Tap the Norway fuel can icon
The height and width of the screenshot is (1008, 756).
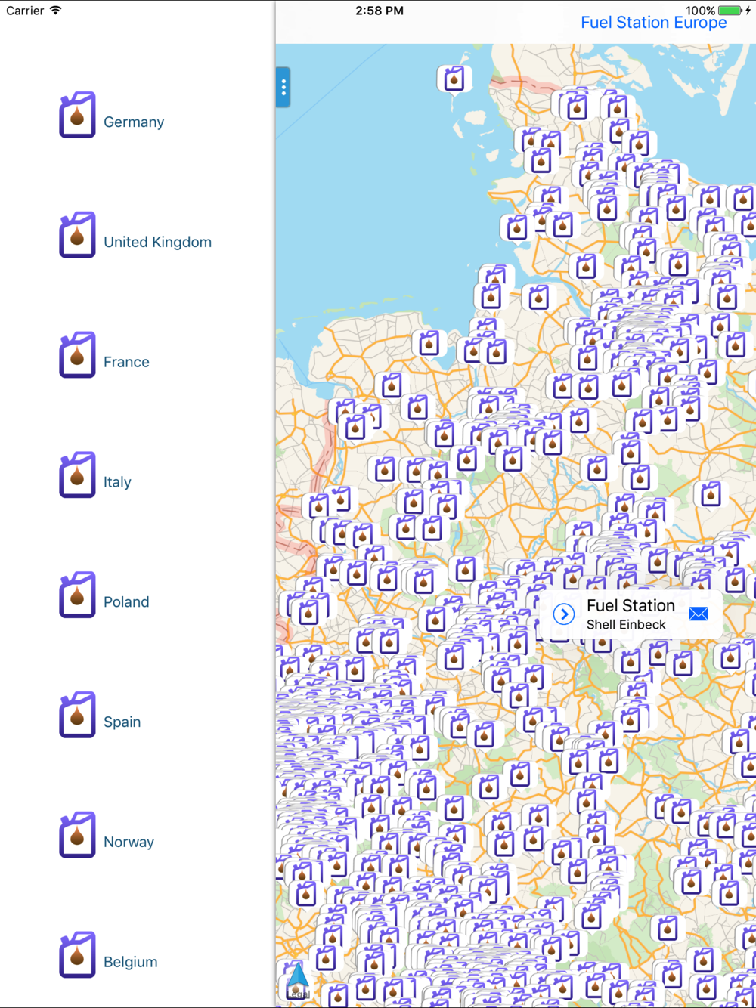(77, 835)
